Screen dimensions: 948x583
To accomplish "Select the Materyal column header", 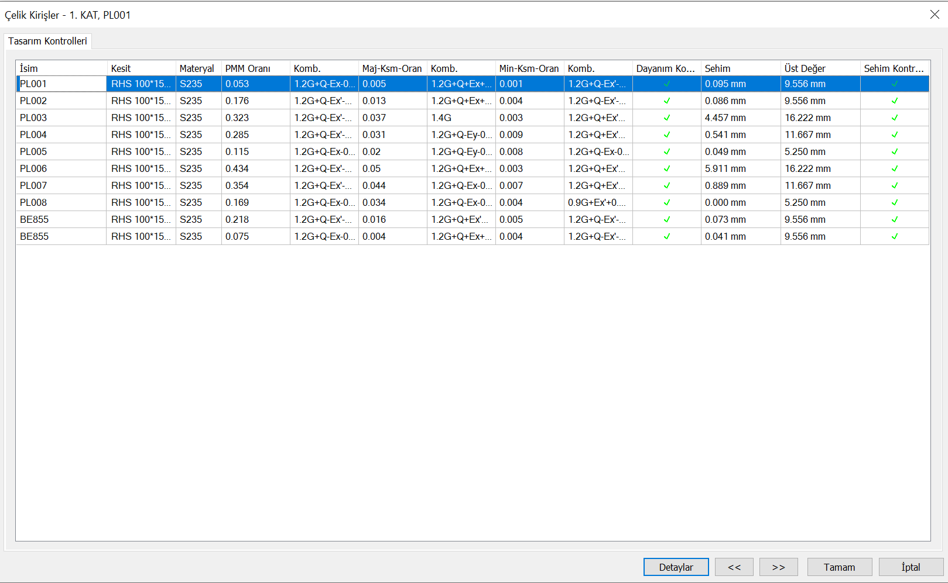I will click(197, 68).
